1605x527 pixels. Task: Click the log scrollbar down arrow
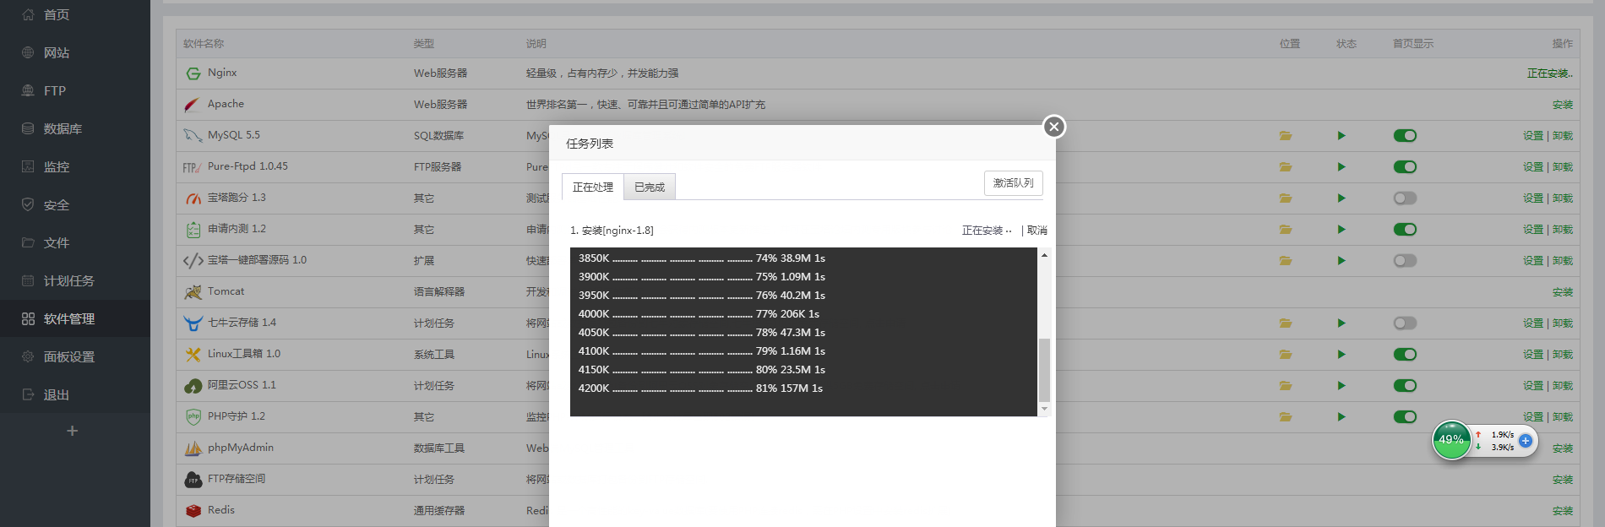pos(1044,409)
